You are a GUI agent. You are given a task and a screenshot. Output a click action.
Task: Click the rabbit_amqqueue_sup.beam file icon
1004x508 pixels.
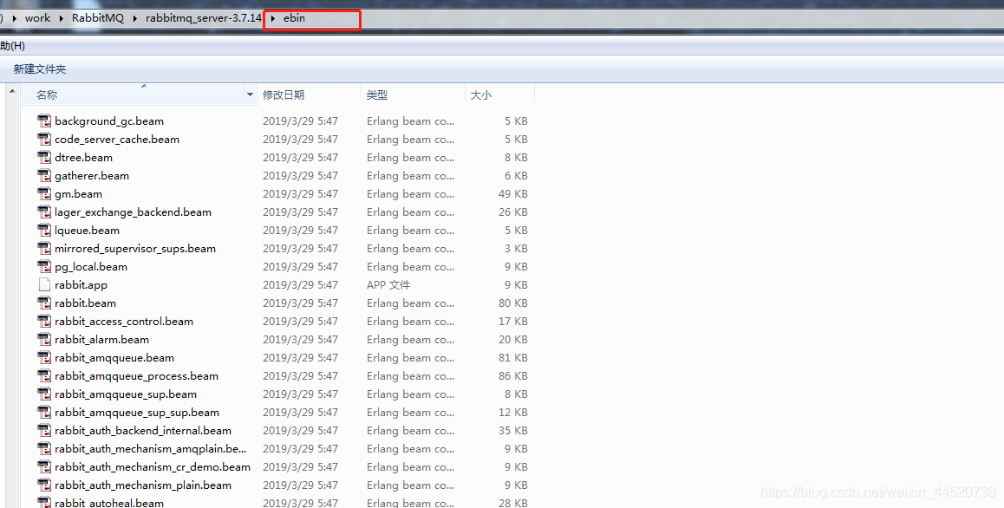click(x=44, y=394)
